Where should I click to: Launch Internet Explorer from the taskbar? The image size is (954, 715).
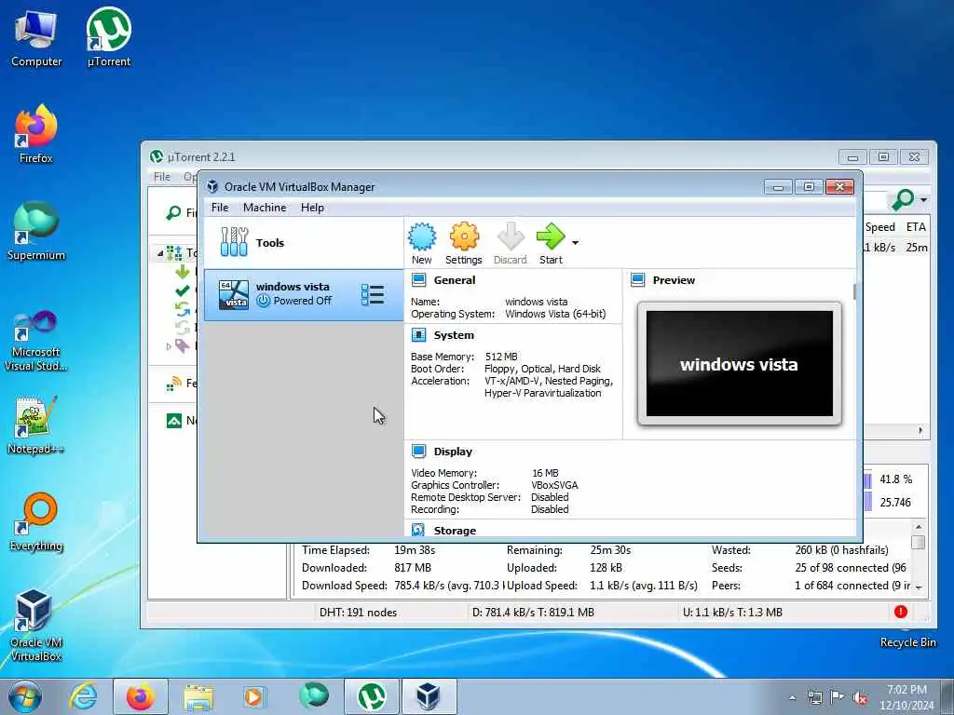tap(83, 696)
